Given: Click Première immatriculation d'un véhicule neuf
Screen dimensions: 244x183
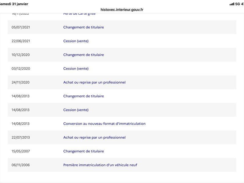Looking at the screenshot, I should coord(100,165).
